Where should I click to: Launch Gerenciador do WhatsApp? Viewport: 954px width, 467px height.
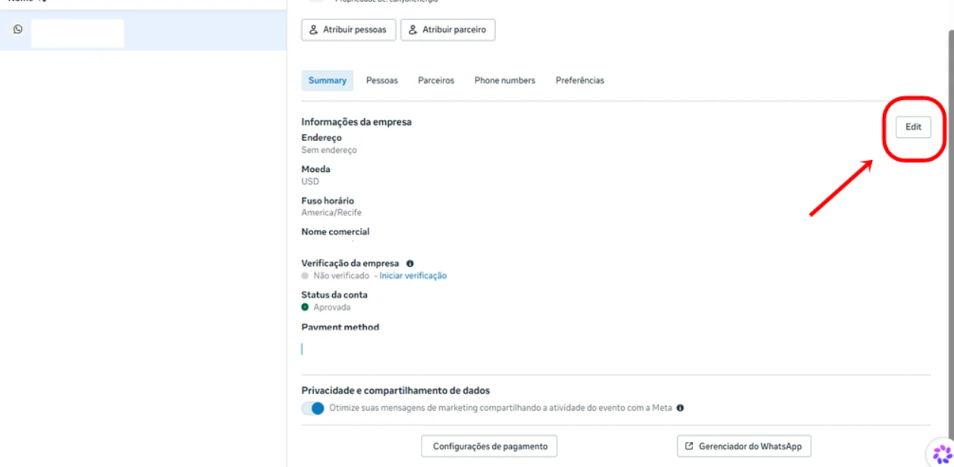tap(744, 447)
